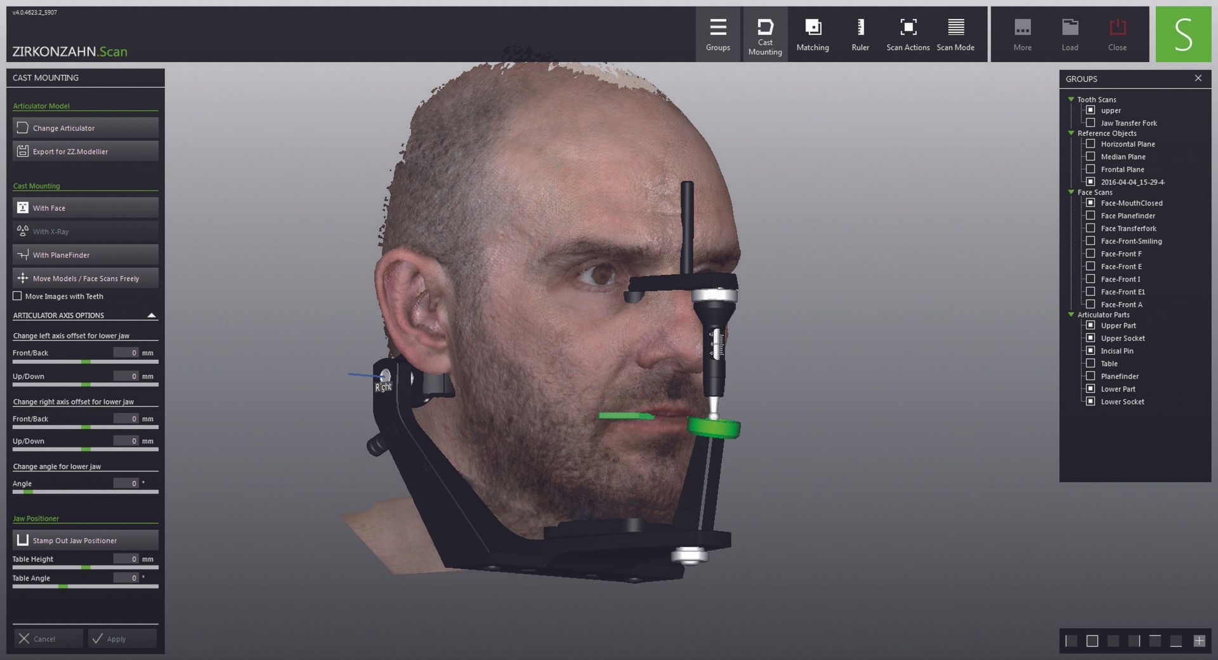The height and width of the screenshot is (660, 1218).
Task: Open the Matching tool
Action: [813, 33]
